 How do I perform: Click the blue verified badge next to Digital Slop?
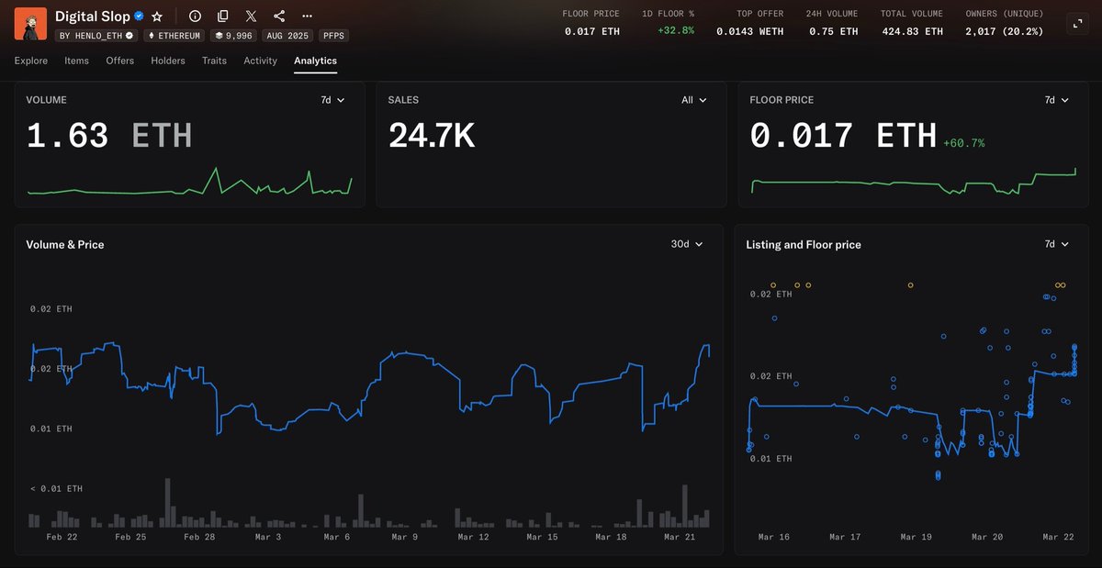pyautogui.click(x=140, y=17)
